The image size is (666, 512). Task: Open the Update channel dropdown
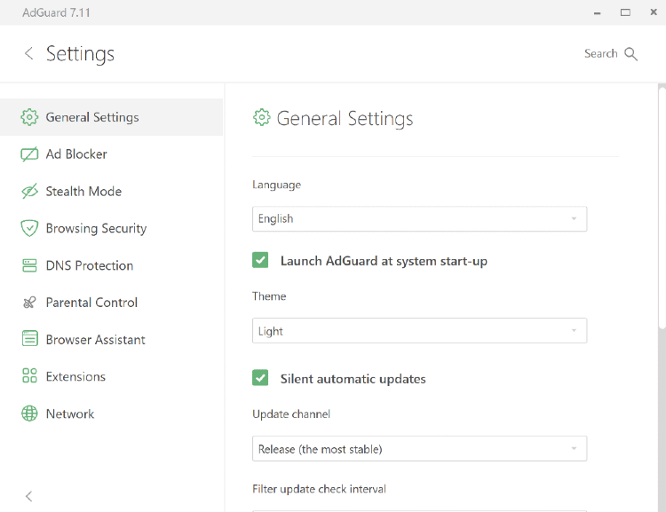420,449
